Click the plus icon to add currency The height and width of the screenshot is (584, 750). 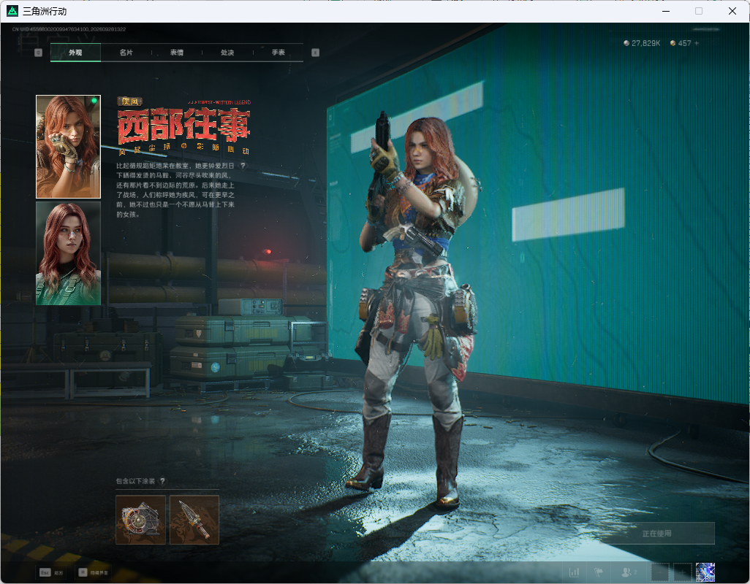697,43
